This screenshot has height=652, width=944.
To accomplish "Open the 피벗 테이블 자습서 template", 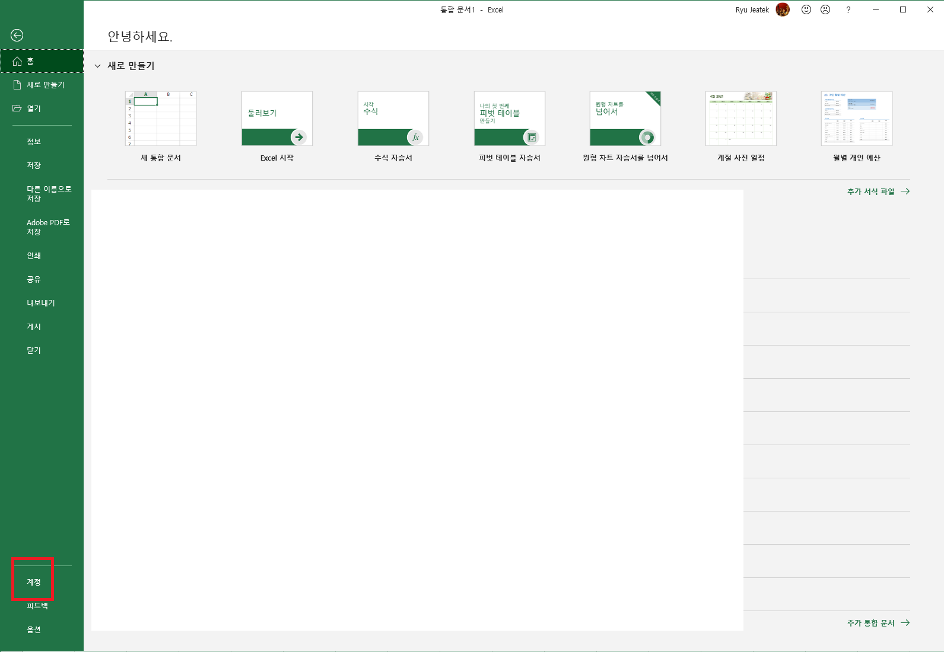I will [x=510, y=127].
